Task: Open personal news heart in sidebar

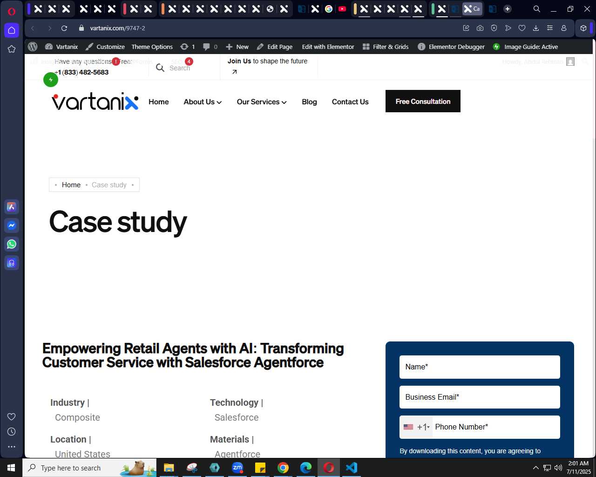Action: tap(12, 416)
